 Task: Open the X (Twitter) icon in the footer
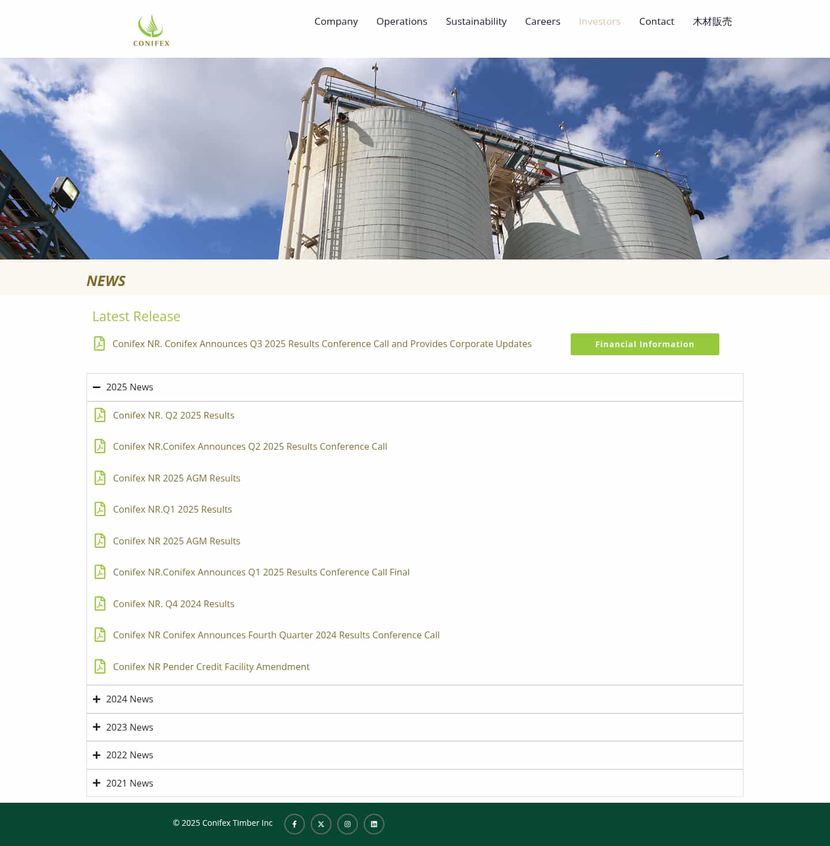(x=321, y=824)
